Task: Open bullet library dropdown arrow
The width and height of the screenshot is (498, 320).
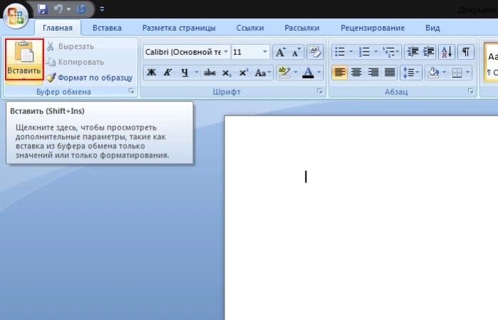Action: point(351,52)
